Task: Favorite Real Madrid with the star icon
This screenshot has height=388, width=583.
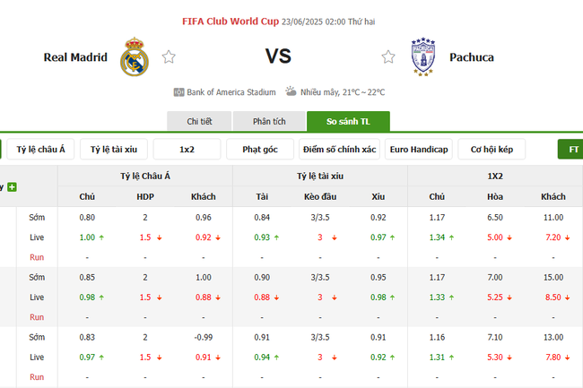Action: tap(169, 57)
